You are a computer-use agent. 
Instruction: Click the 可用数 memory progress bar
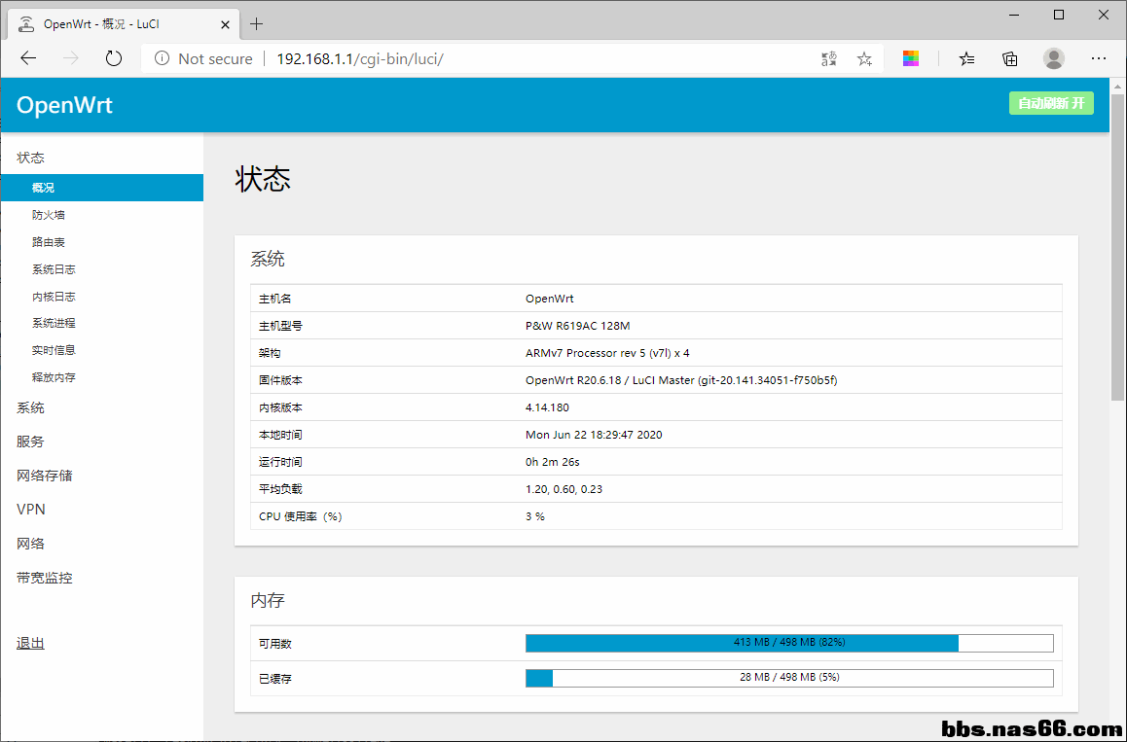pyautogui.click(x=789, y=643)
